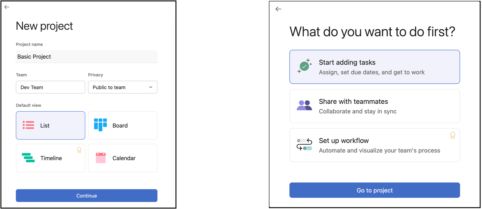Click the pink Calendar view icon
This screenshot has height=209, width=482.
point(101,158)
